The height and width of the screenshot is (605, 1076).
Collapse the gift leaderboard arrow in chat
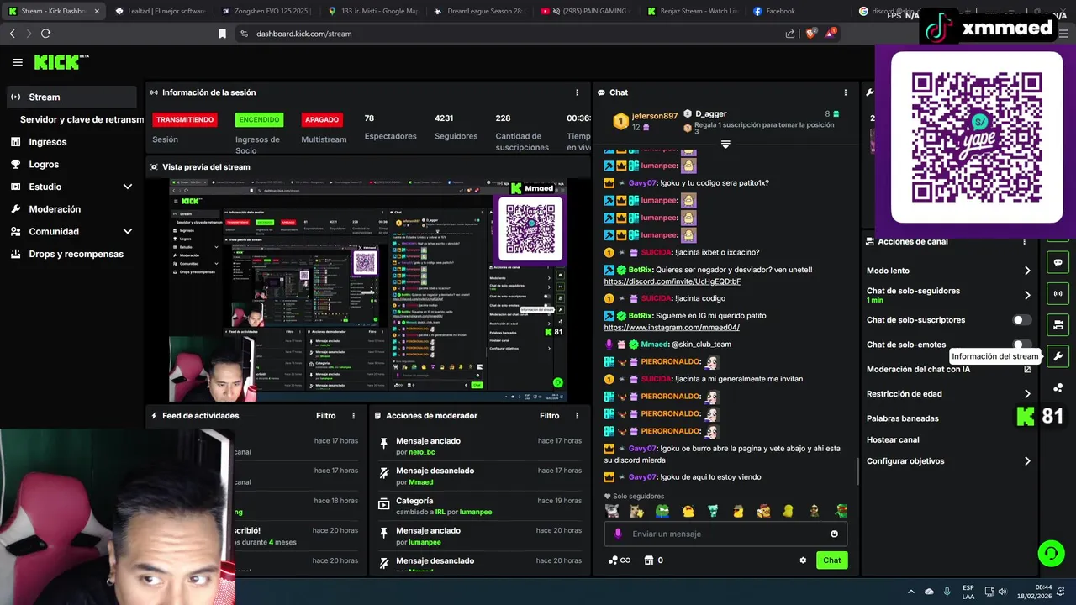point(725,145)
